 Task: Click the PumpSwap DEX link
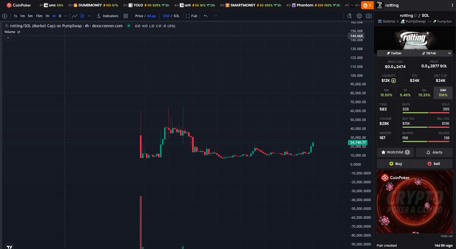[x=413, y=22]
